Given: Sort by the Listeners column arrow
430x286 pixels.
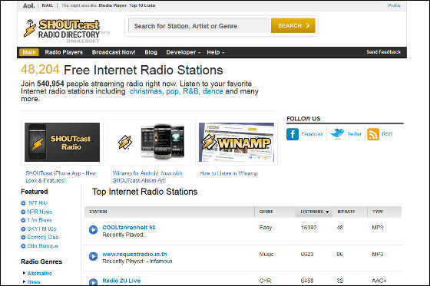Looking at the screenshot, I should click(x=327, y=212).
